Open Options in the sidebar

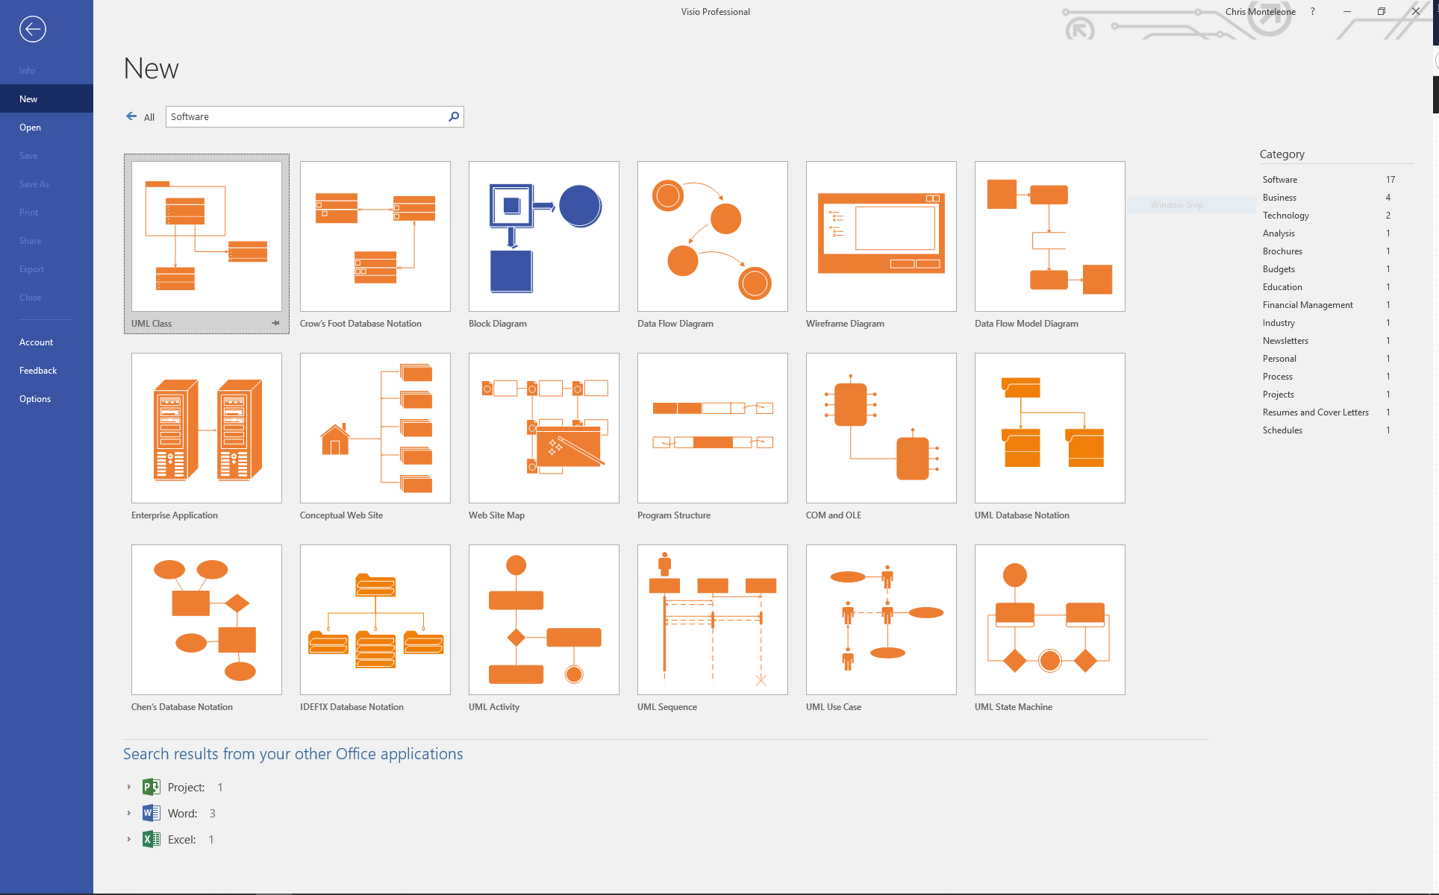coord(35,399)
